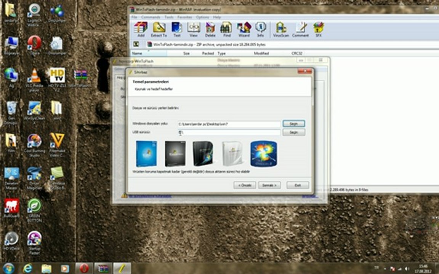Viewport: 439px width, 274px height.
Task: Open Internet Explorer from the taskbar
Action: [27, 269]
